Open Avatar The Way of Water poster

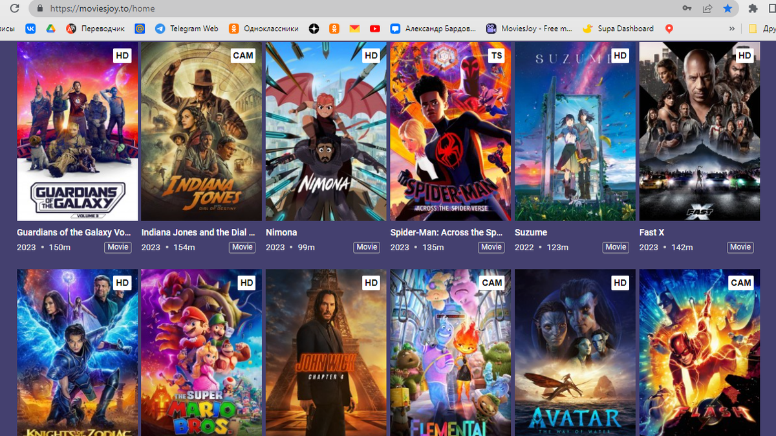(x=575, y=353)
